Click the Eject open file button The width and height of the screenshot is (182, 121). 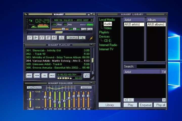[x=61, y=38]
